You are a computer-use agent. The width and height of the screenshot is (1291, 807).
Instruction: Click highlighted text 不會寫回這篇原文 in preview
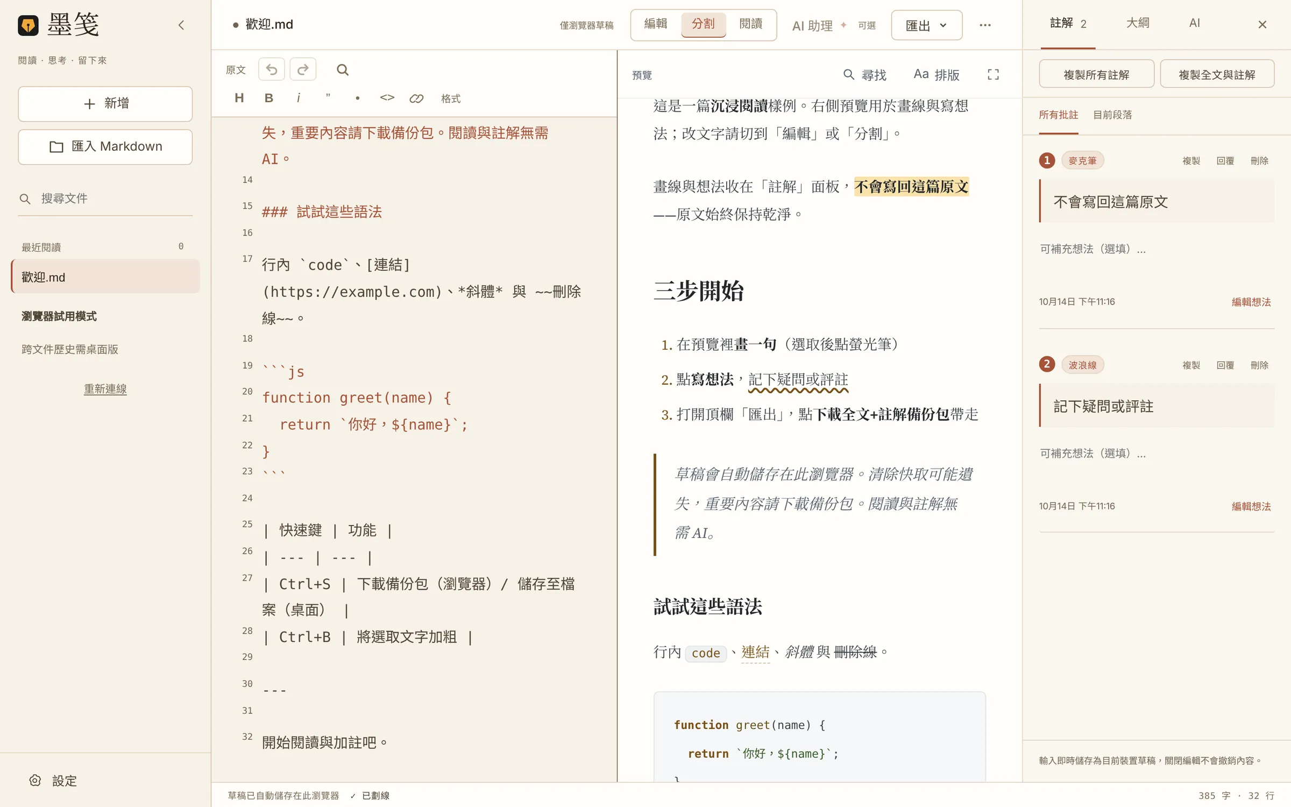[x=911, y=187]
